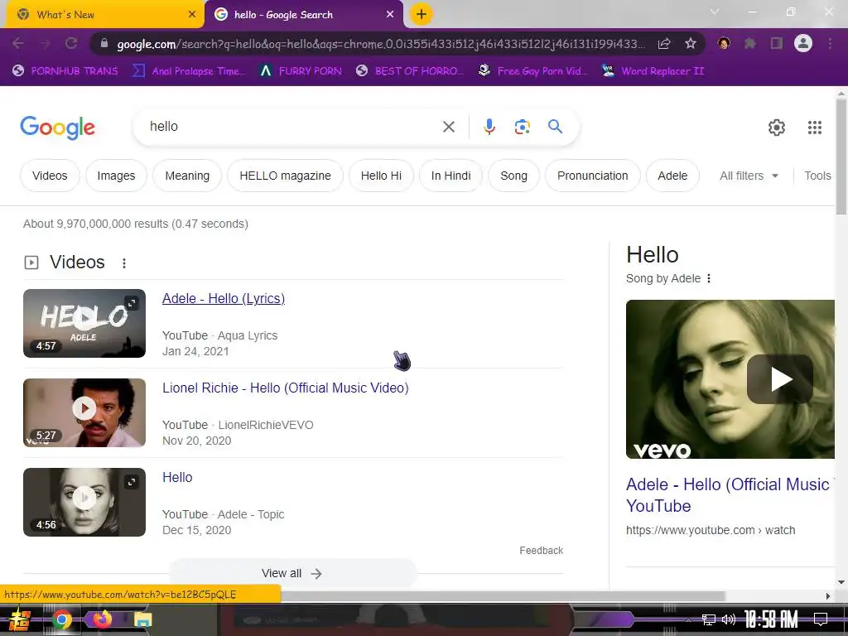This screenshot has height=636, width=848.
Task: Open more options beside Song by Adele
Action: pos(709,278)
